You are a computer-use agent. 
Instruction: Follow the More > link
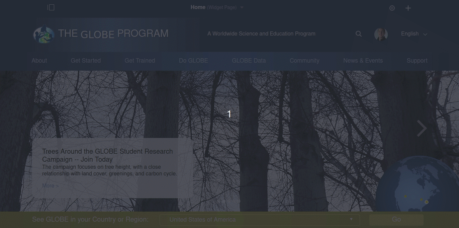(50, 186)
